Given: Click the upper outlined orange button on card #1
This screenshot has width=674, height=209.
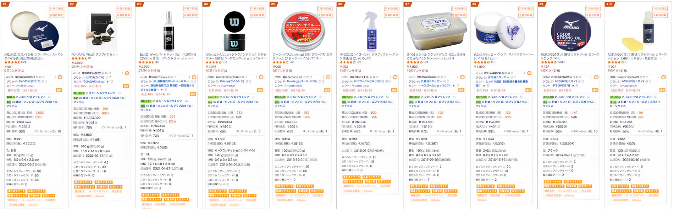Looking at the screenshot, I should [56, 8].
